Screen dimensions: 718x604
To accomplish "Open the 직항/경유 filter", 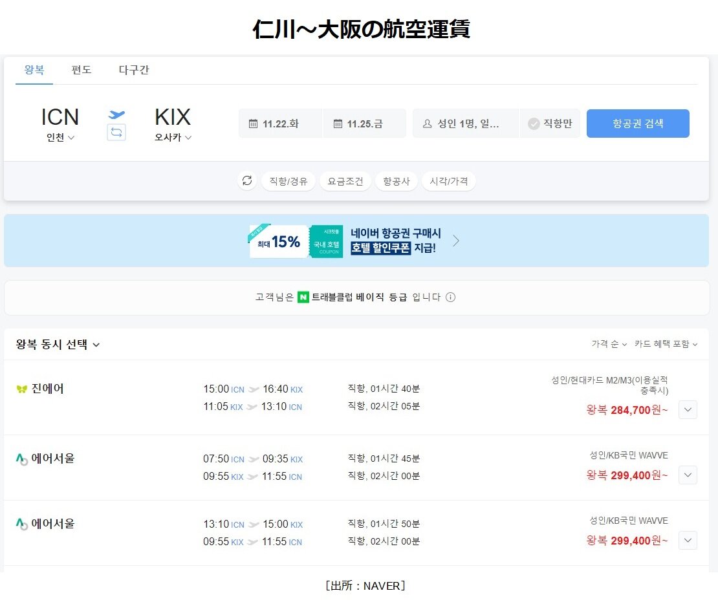I will pyautogui.click(x=288, y=181).
